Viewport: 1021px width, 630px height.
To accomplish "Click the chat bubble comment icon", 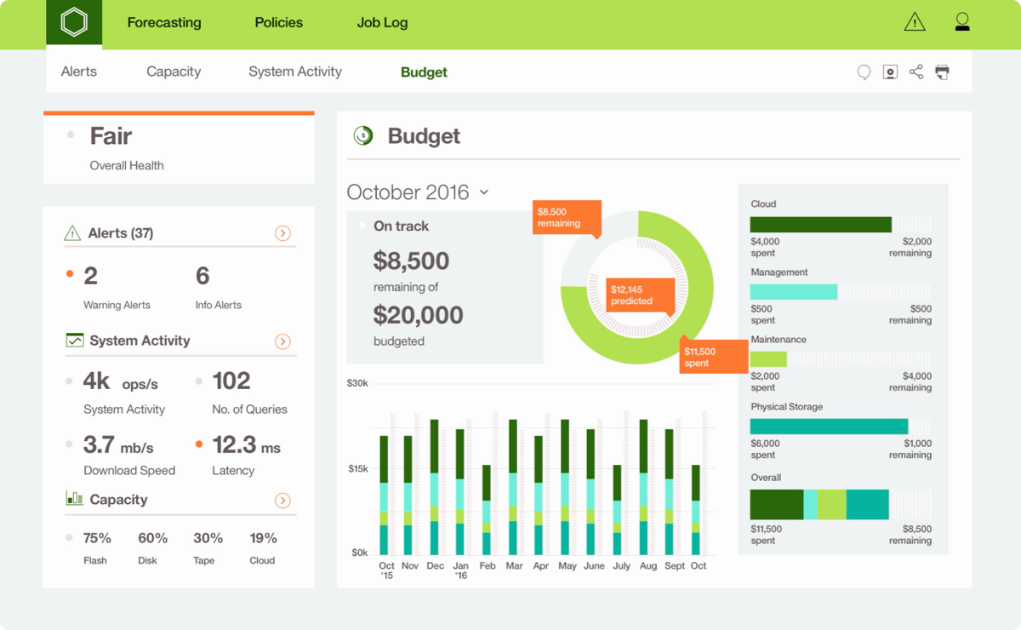I will coord(864,72).
